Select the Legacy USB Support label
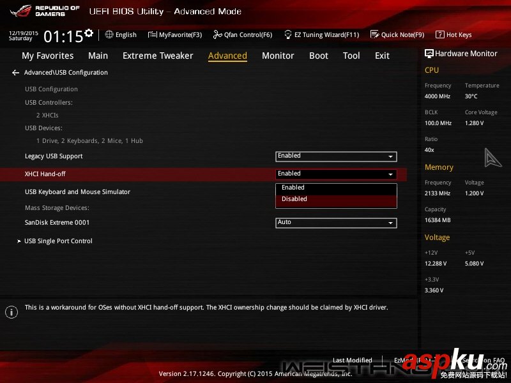Viewport: 511px width, 383px height. (x=54, y=156)
